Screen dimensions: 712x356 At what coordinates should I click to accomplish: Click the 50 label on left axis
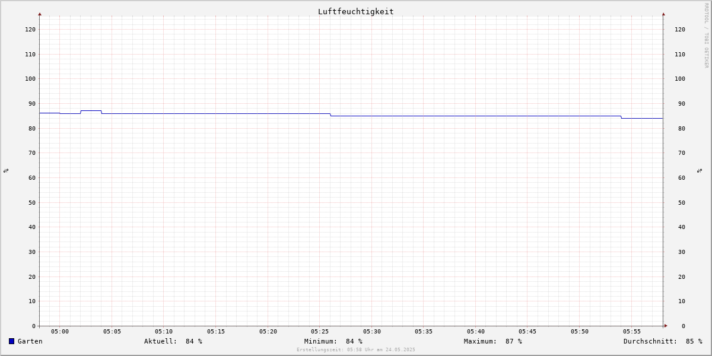pos(32,202)
